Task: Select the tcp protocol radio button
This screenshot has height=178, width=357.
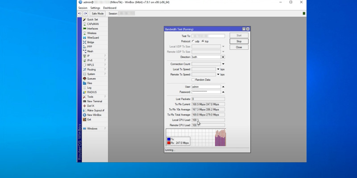Action: pos(203,41)
